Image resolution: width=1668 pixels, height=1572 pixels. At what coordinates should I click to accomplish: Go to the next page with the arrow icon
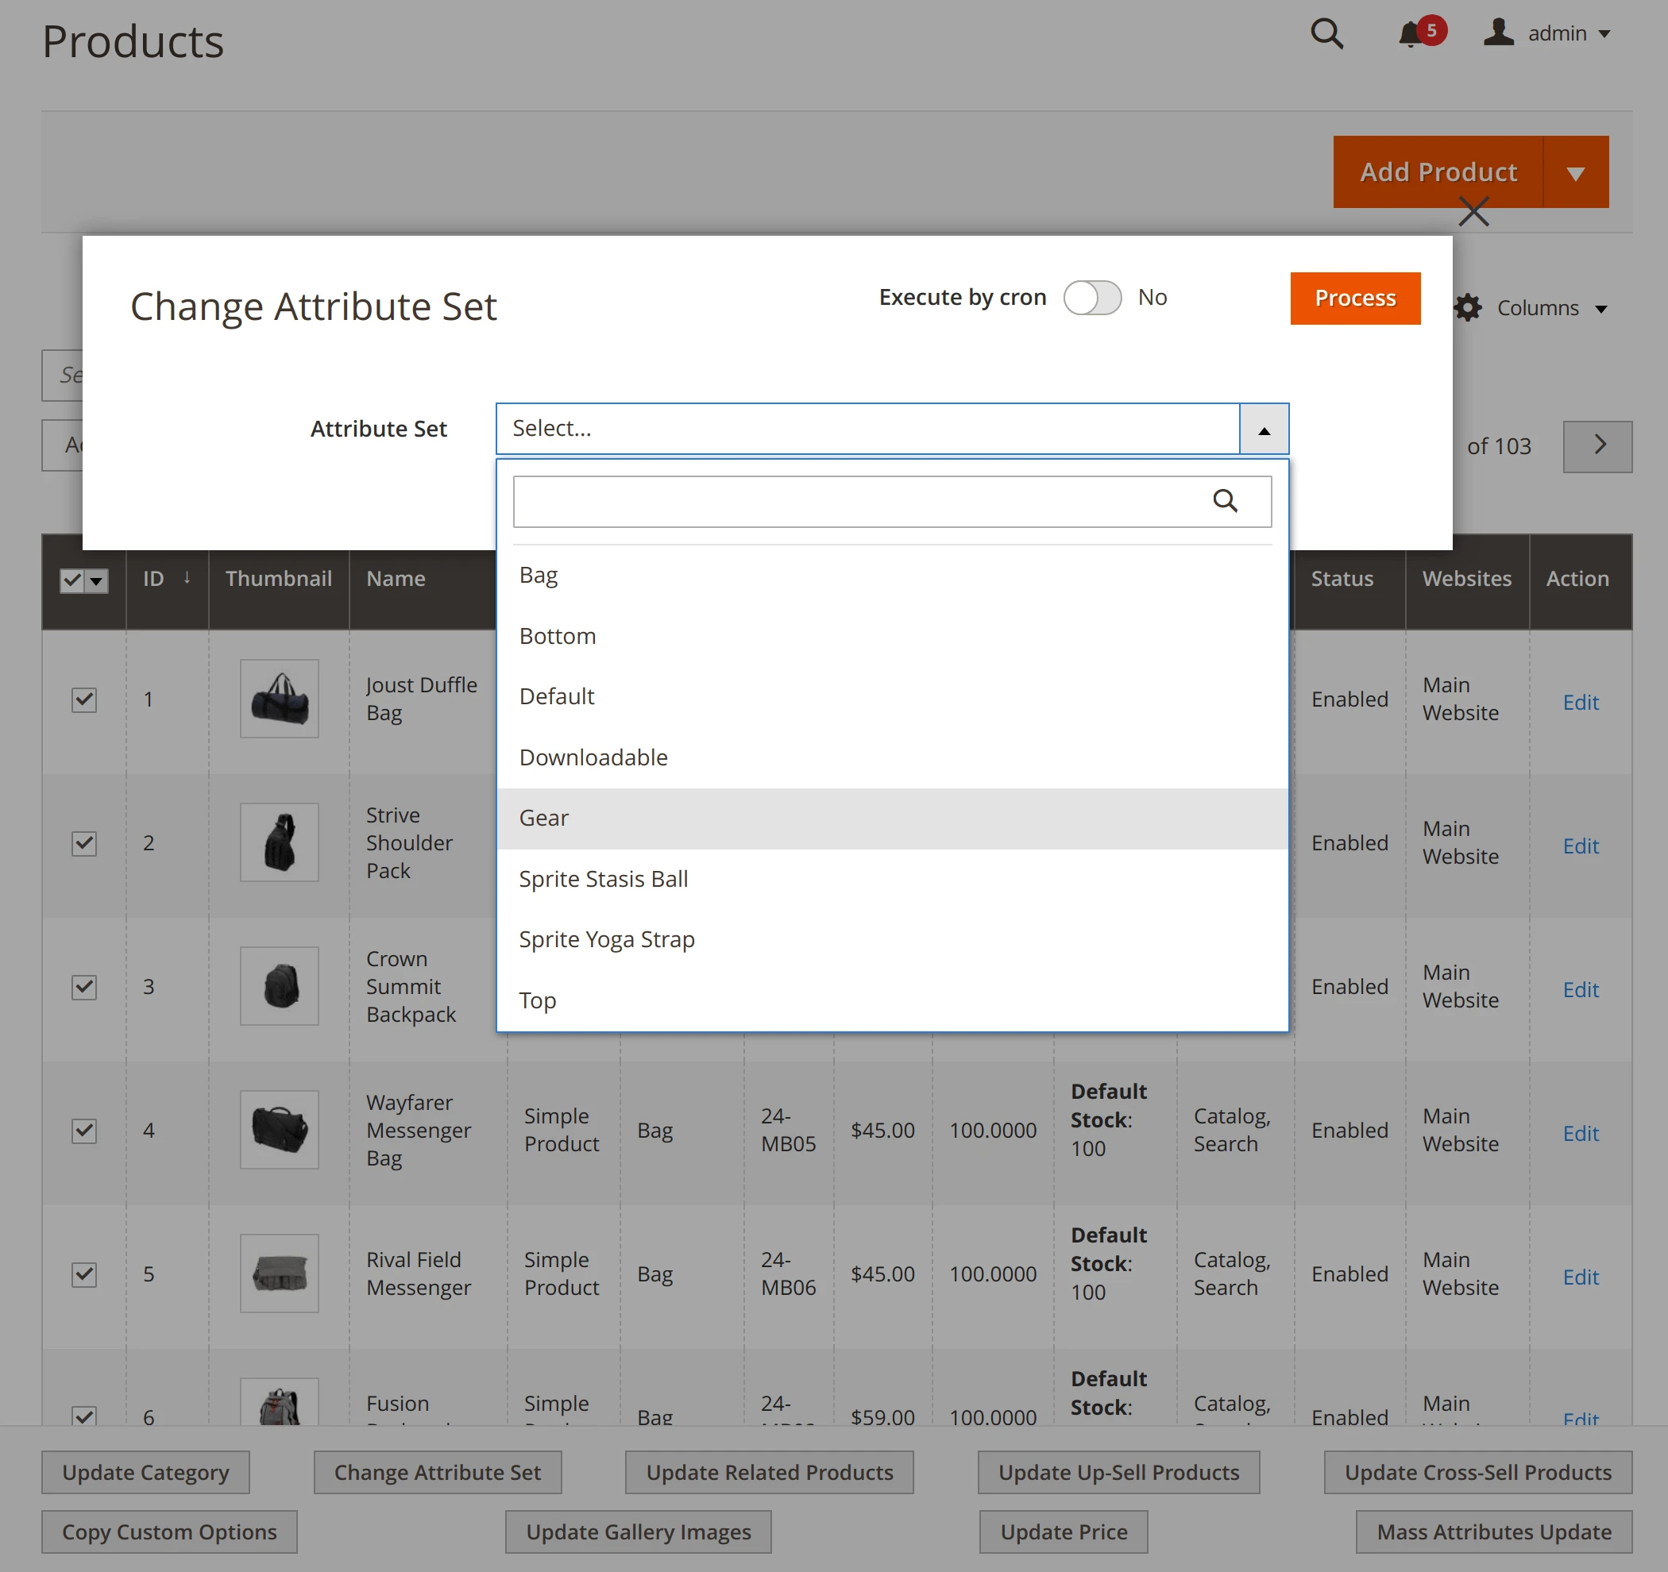click(1597, 445)
